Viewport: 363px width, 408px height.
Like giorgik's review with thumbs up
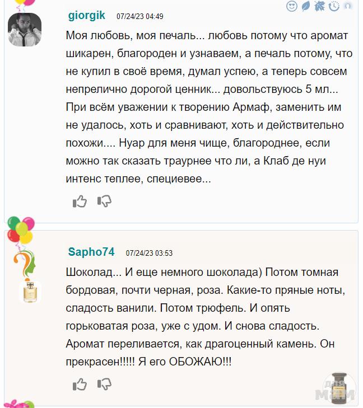80,201
